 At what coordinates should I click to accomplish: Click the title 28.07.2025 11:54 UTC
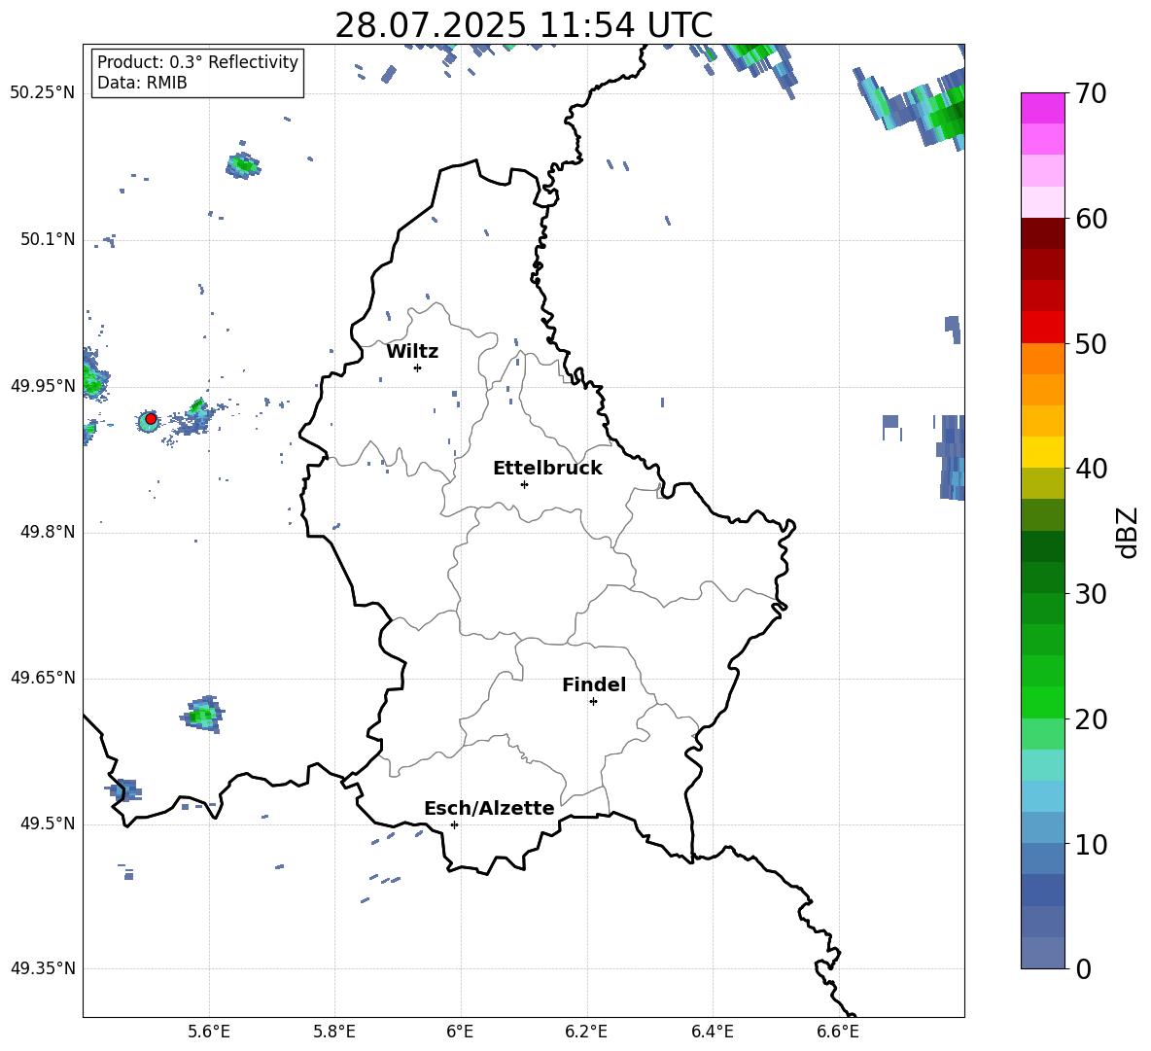pyautogui.click(x=523, y=25)
